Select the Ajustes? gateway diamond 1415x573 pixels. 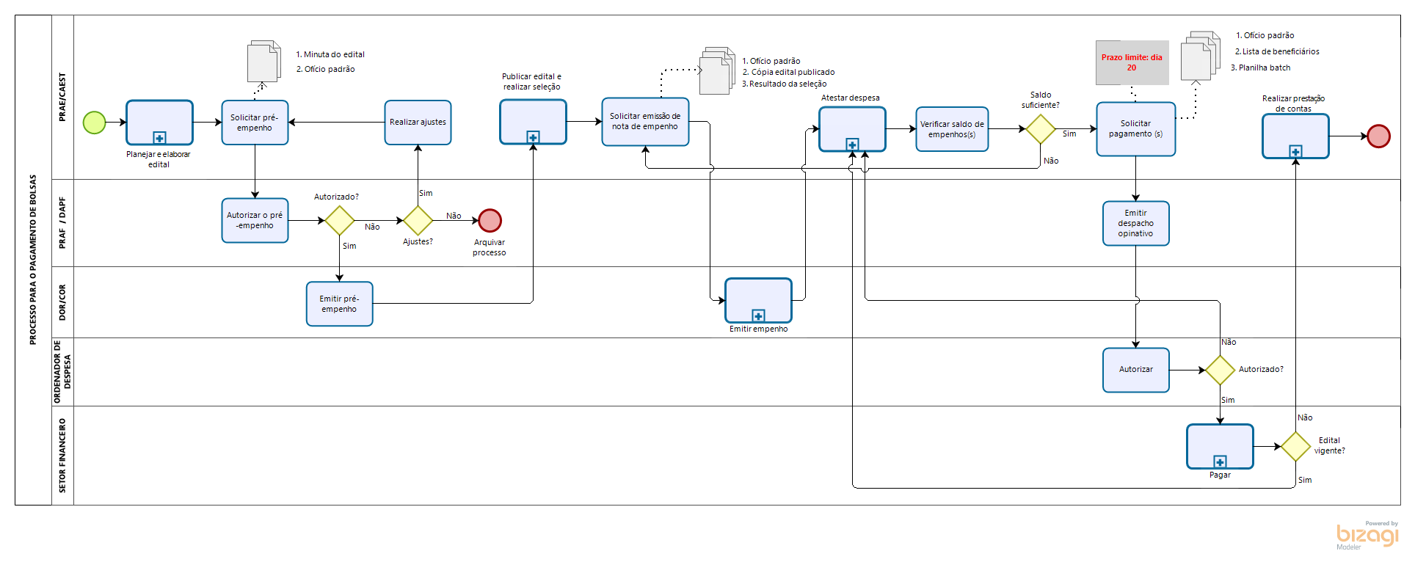(418, 220)
